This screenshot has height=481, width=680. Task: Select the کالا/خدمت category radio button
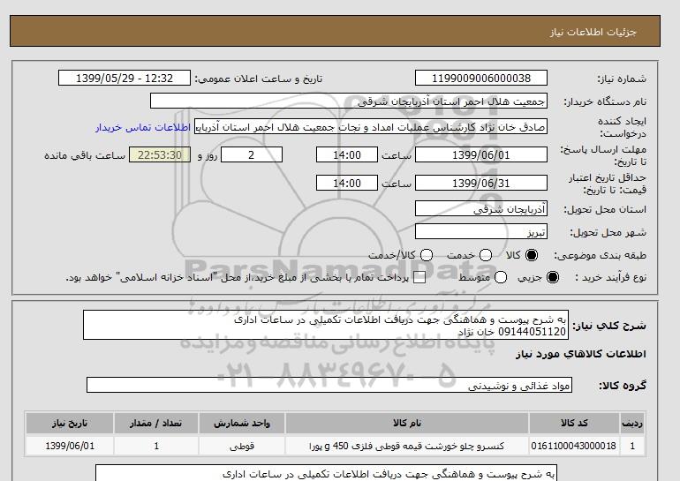[427, 255]
